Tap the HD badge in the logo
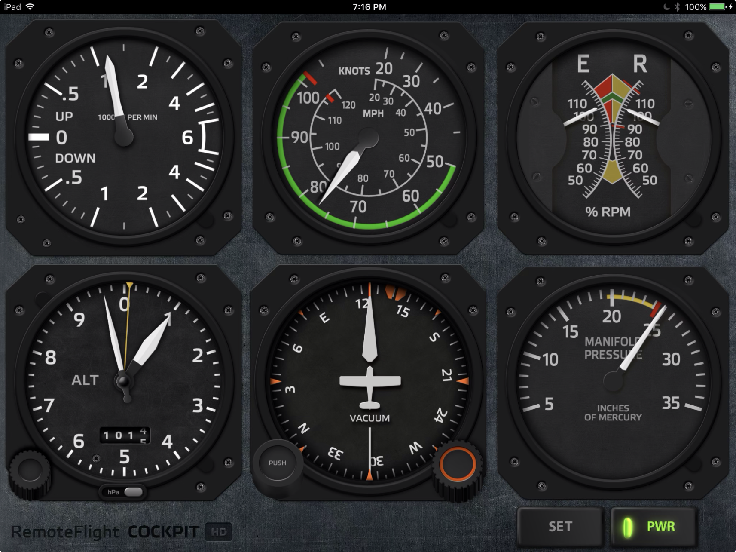 (219, 532)
